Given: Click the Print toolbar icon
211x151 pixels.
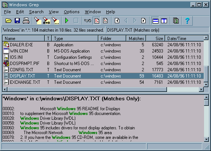Looking at the screenshot, I should coord(26,21).
